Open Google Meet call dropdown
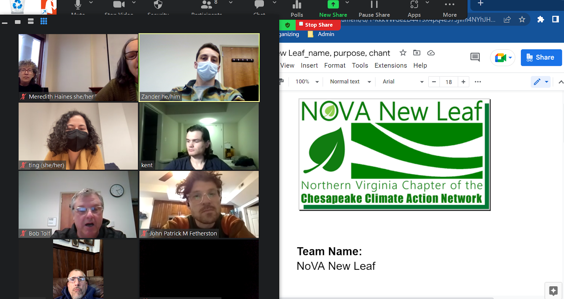The width and height of the screenshot is (564, 299). [x=502, y=57]
